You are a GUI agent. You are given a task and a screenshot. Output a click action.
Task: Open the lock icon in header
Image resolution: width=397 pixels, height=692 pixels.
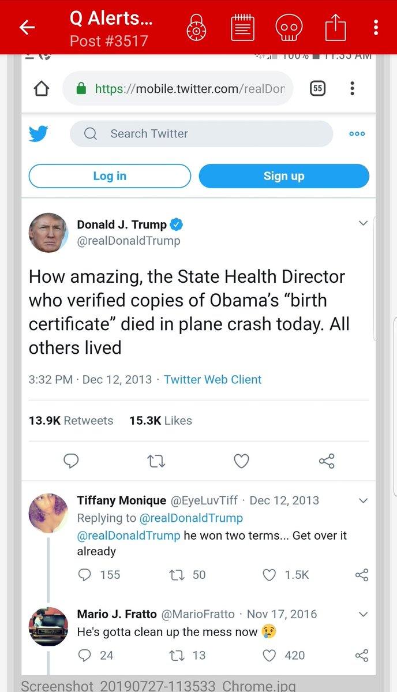coord(197,27)
